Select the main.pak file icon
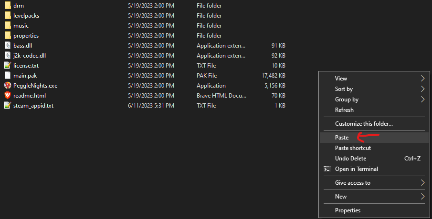This screenshot has width=432, height=219. 8,76
